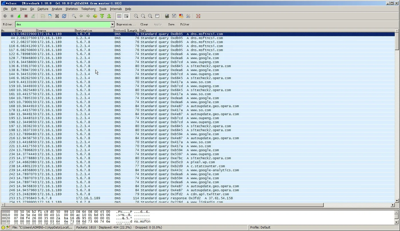Jump to last packet icon

pos(109,16)
